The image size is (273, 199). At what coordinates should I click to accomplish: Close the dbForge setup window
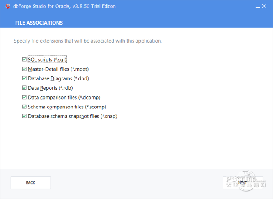[267, 6]
